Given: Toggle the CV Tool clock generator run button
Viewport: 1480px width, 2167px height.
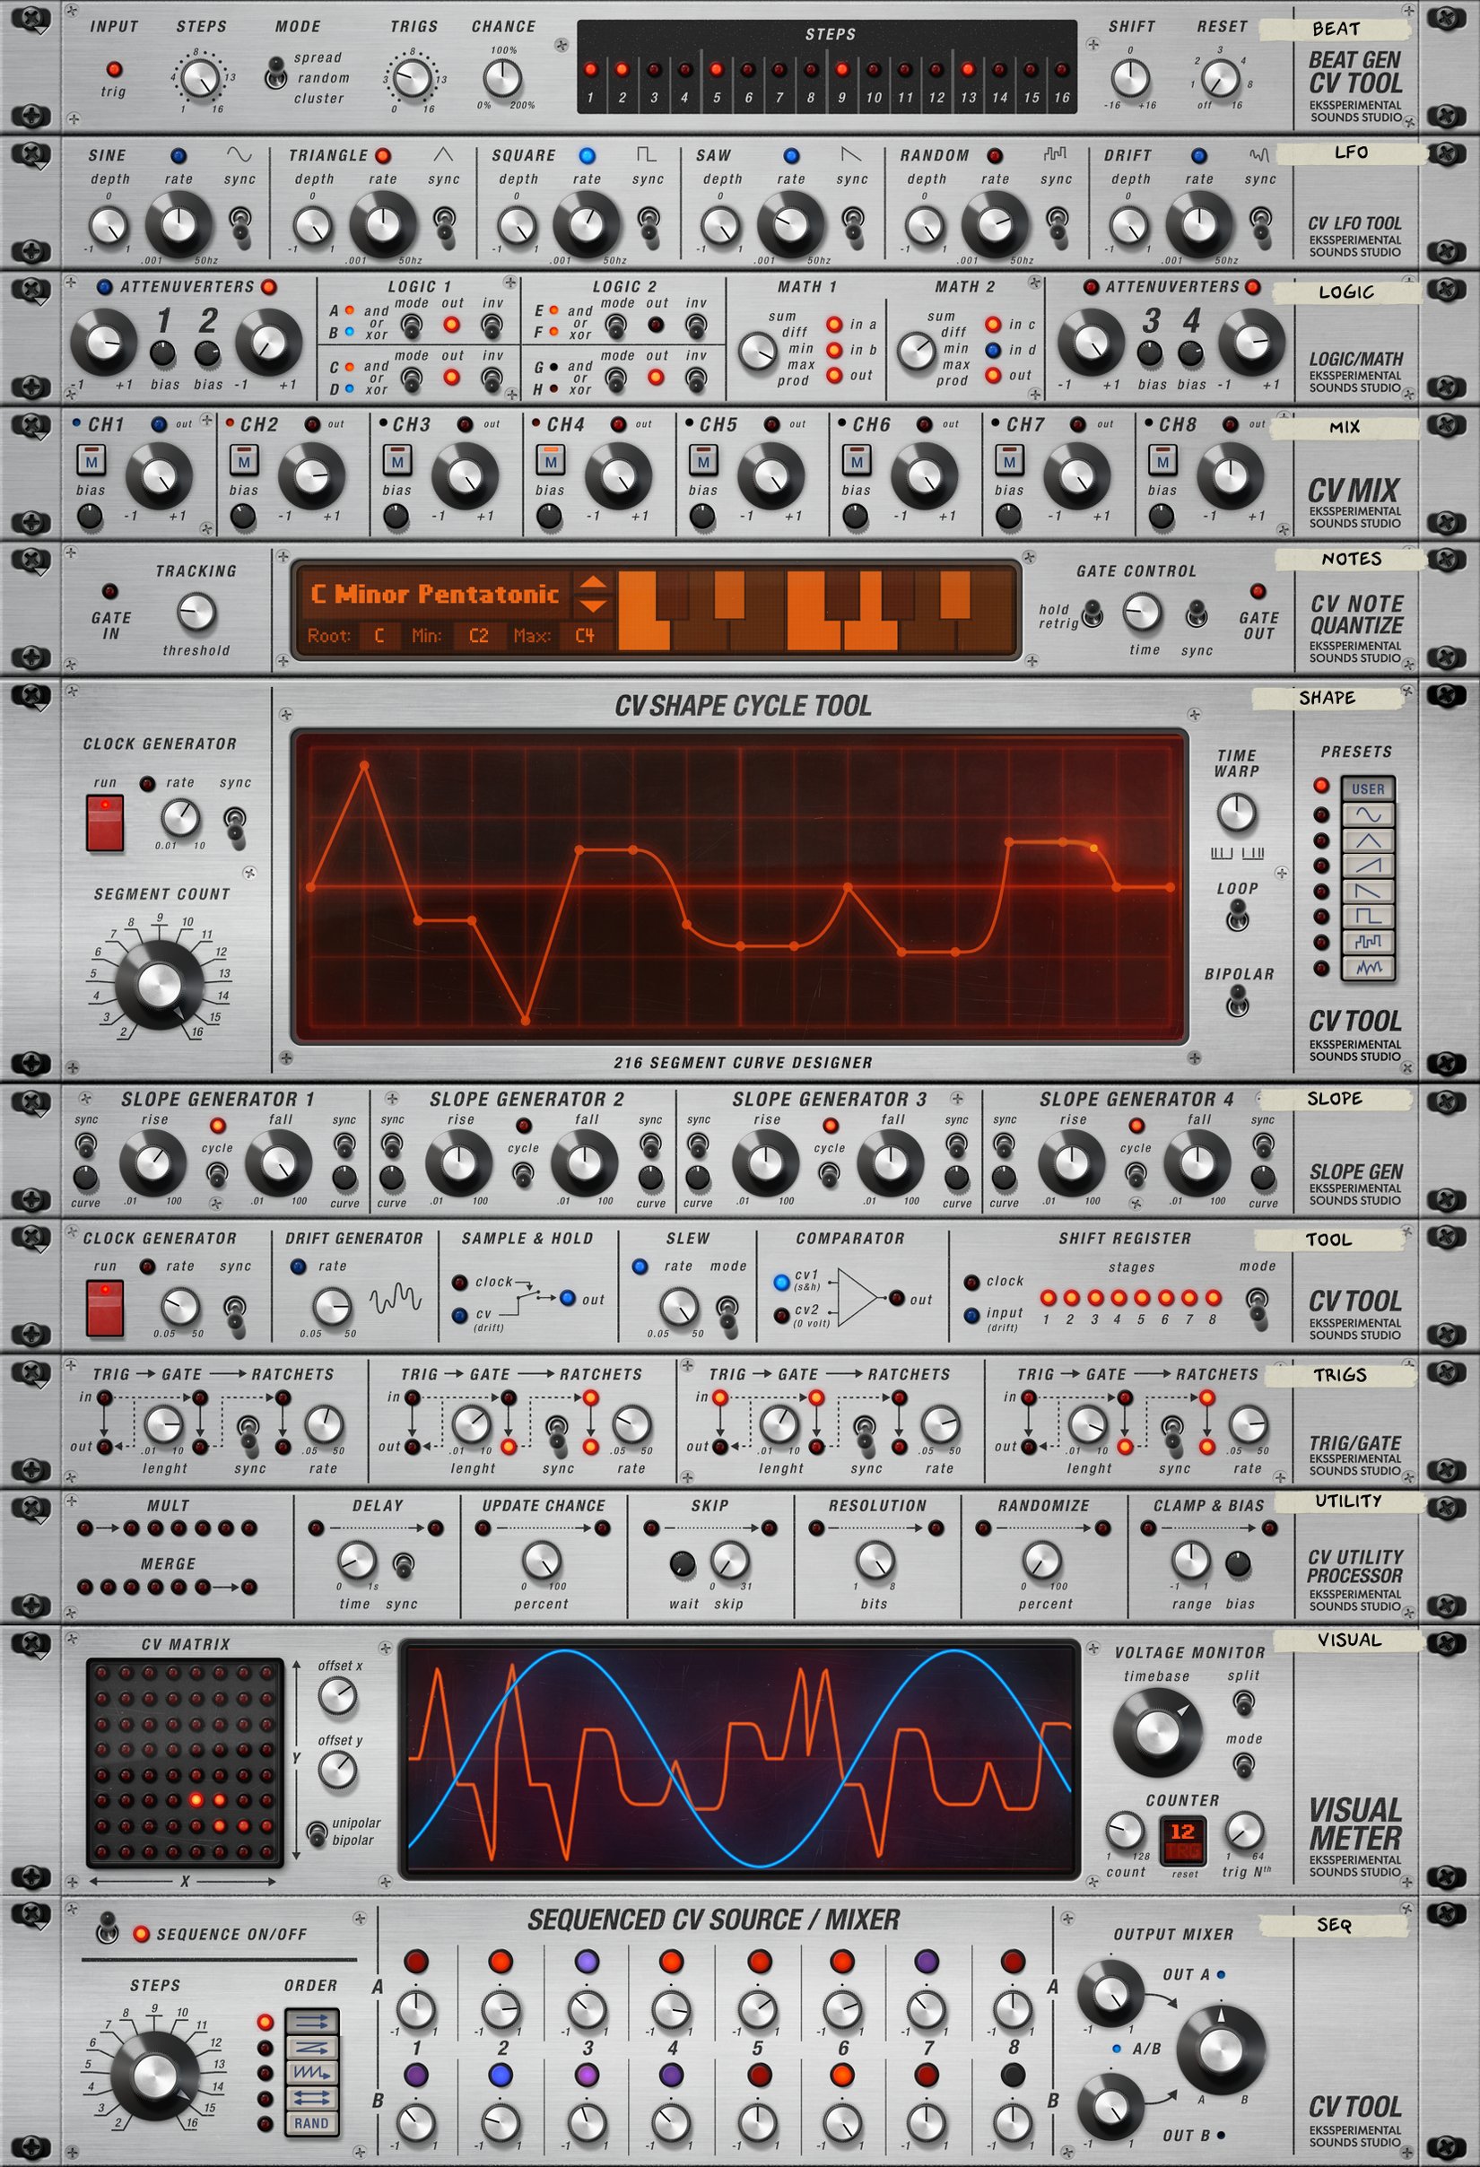Looking at the screenshot, I should [105, 1309].
